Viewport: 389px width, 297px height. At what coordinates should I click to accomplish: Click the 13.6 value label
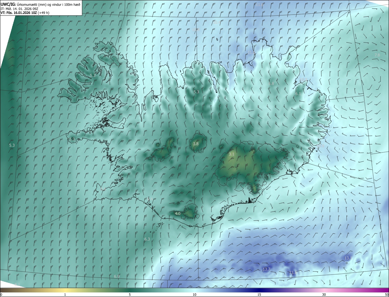[x=293, y=272]
